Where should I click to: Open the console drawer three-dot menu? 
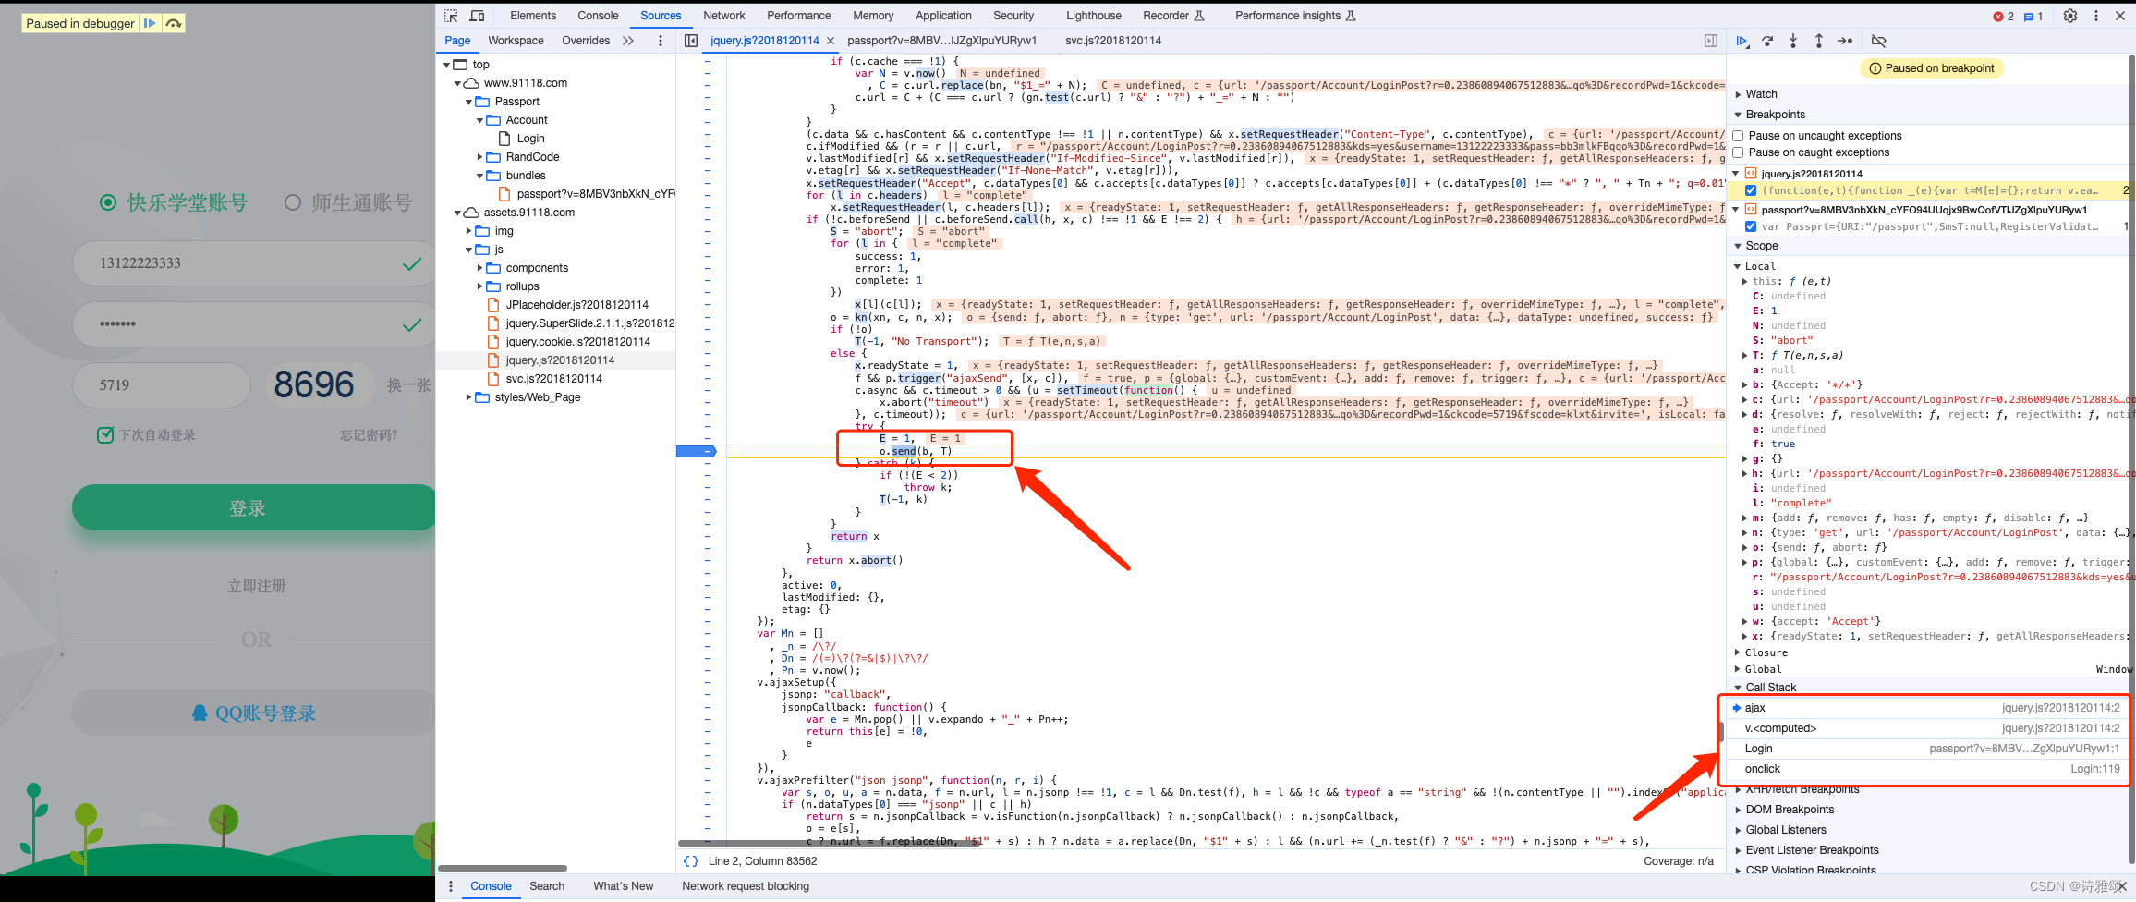(451, 886)
